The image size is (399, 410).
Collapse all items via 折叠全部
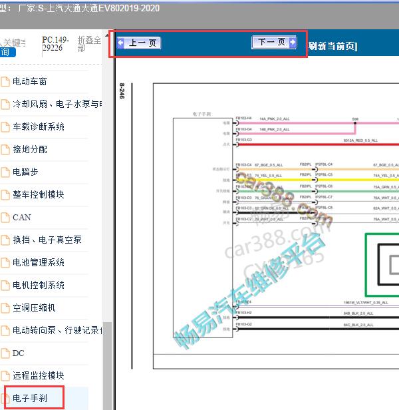point(89,44)
